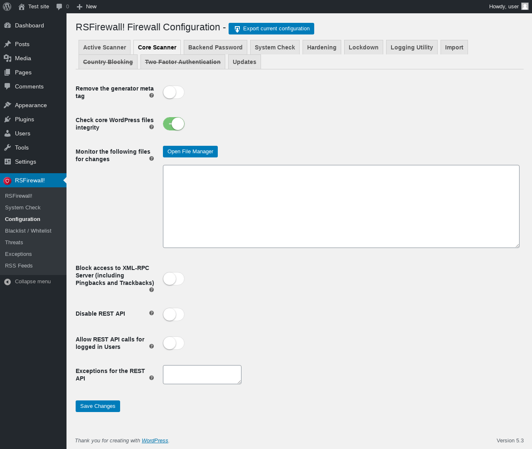Screen dimensions: 532x449
Task: Open the Two Factor Authentication tab
Action: (x=183, y=62)
